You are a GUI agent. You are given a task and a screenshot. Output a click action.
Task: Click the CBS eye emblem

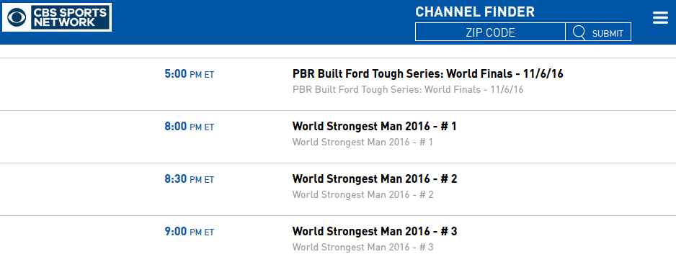point(17,17)
